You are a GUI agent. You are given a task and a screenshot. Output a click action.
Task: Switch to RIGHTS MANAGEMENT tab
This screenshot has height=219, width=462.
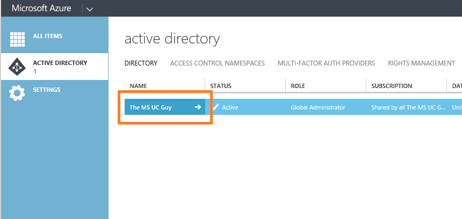(x=421, y=63)
